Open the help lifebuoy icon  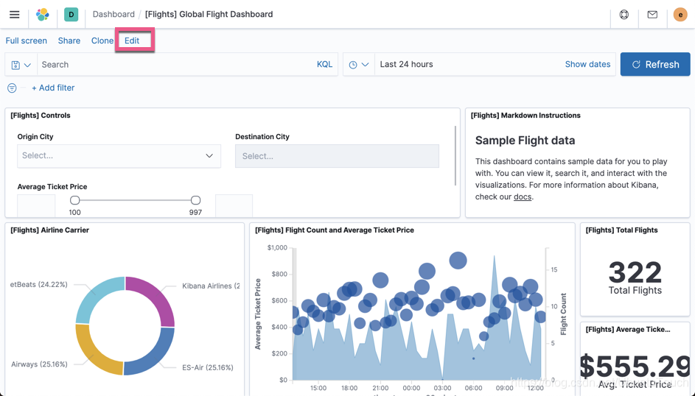(624, 14)
